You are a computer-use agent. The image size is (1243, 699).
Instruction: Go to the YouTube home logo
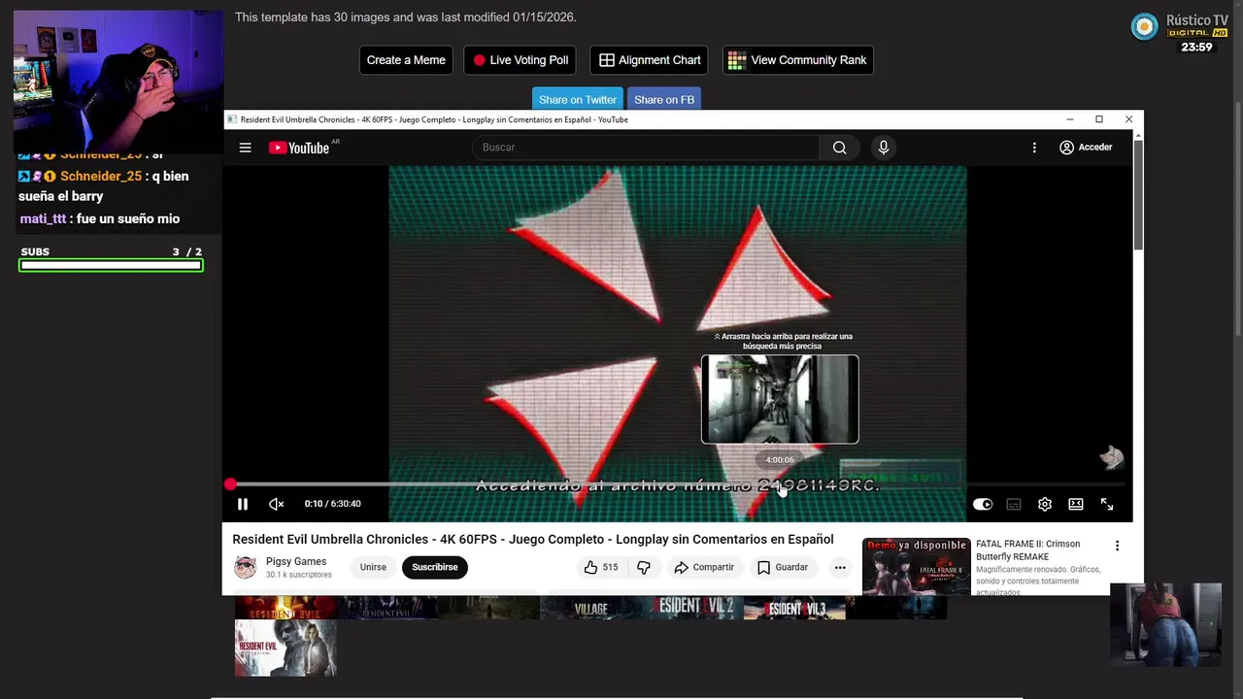299,148
